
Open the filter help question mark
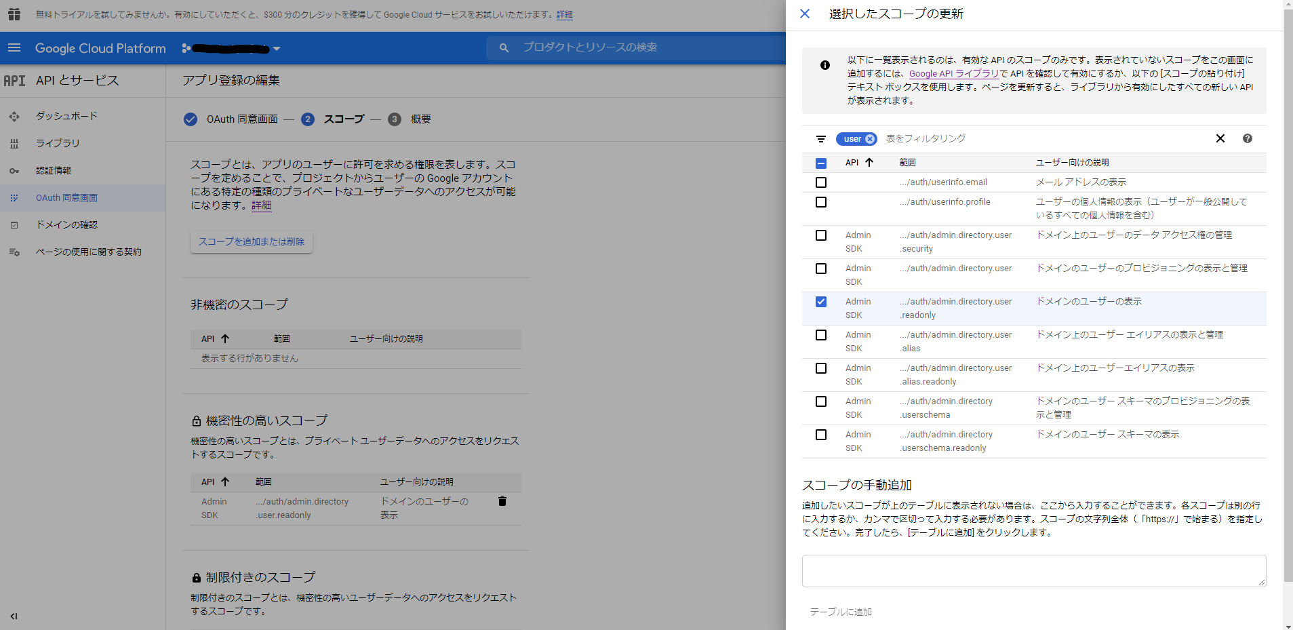pos(1248,138)
